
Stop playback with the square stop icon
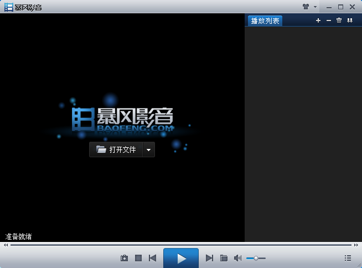138,258
